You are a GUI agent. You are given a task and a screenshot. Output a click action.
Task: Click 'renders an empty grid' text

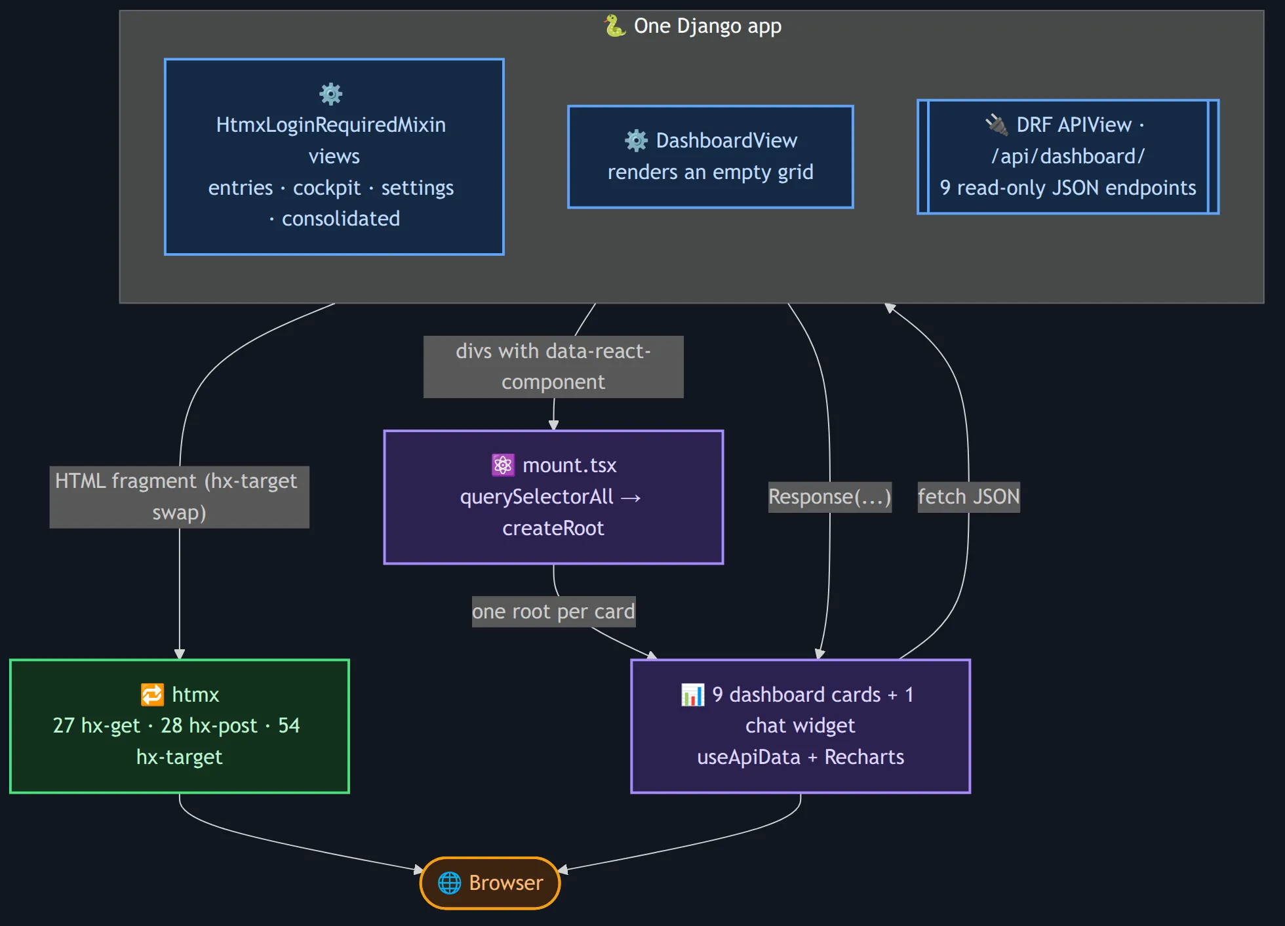pyautogui.click(x=711, y=172)
